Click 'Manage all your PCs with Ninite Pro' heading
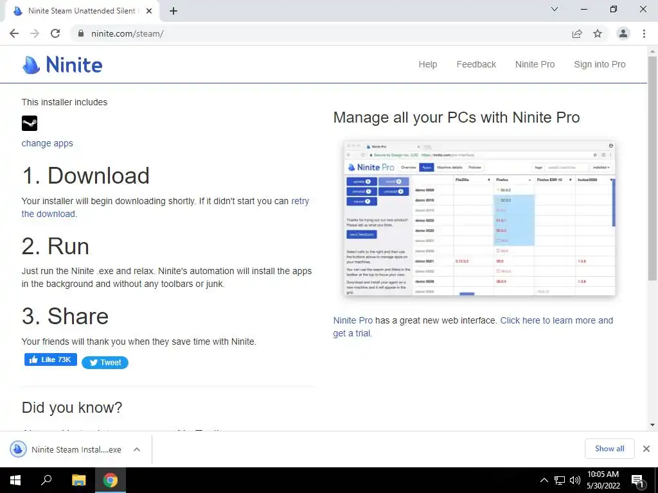658x493 pixels. pyautogui.click(x=457, y=117)
